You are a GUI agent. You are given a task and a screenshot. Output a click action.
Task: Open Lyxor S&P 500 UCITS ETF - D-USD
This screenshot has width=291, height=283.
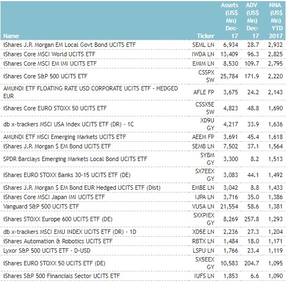(x=47, y=250)
